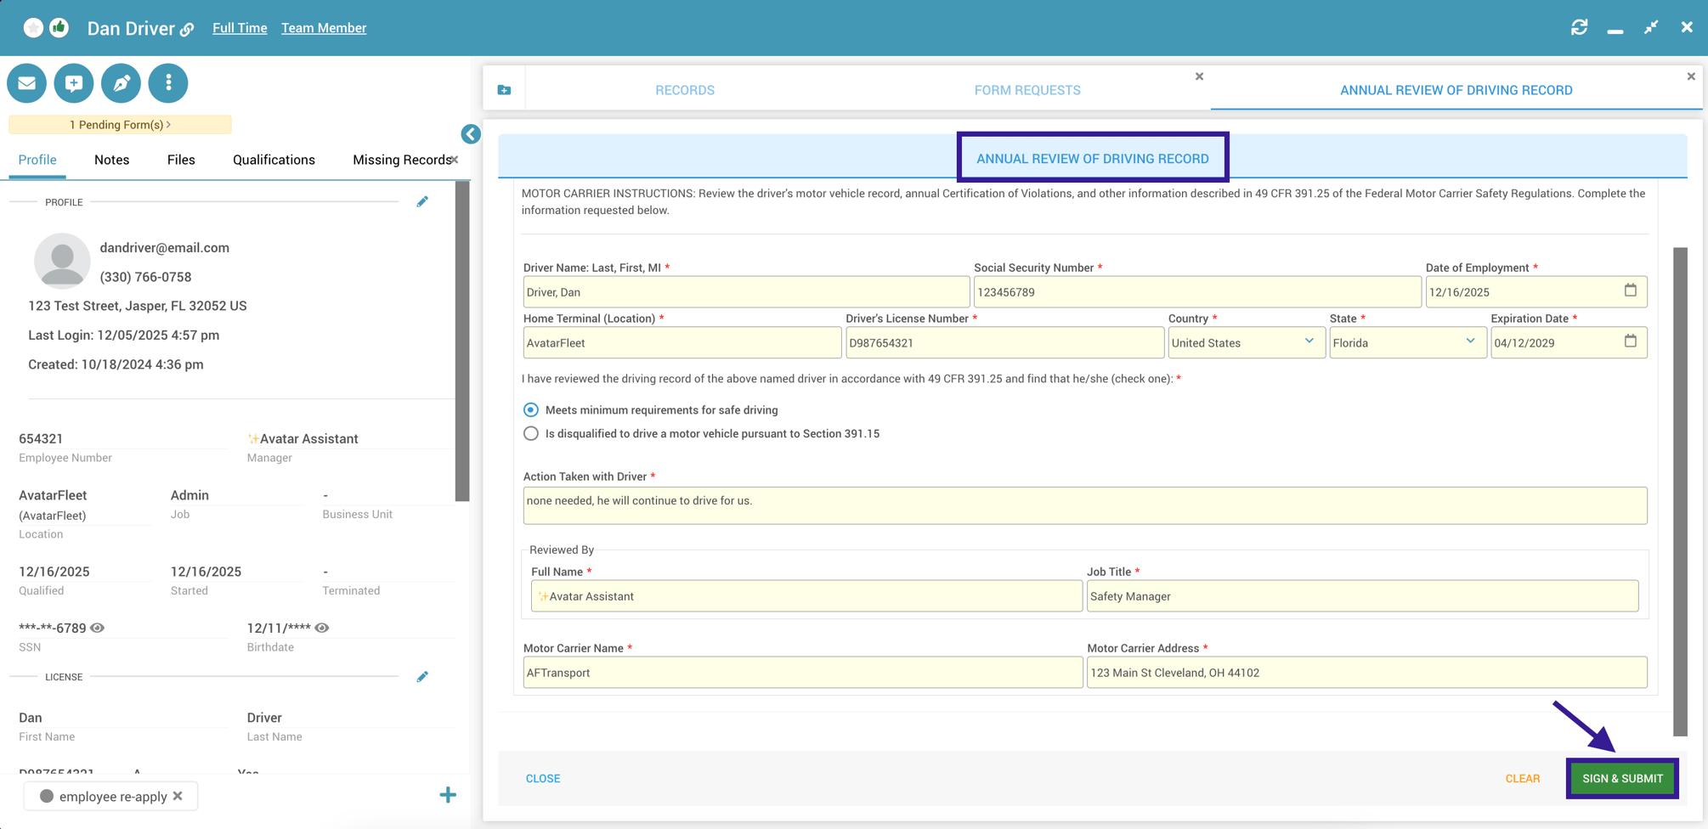Screen dimensions: 1708x829
Task: Reveal the masked SSN with eye icon
Action: coord(98,628)
